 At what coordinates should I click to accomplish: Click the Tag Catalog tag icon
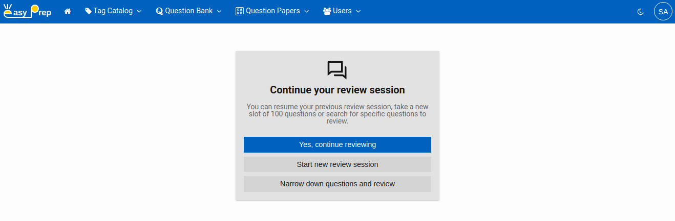[89, 11]
